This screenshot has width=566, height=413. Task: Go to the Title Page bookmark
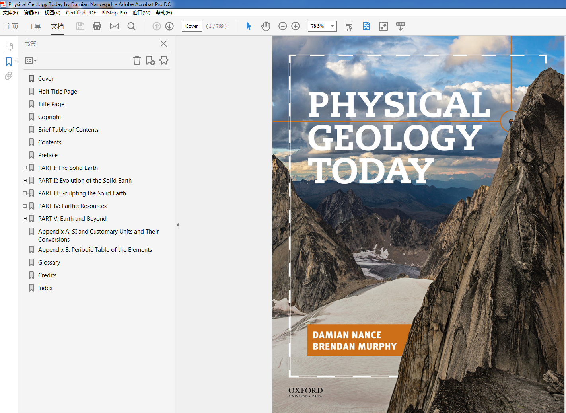tap(51, 104)
